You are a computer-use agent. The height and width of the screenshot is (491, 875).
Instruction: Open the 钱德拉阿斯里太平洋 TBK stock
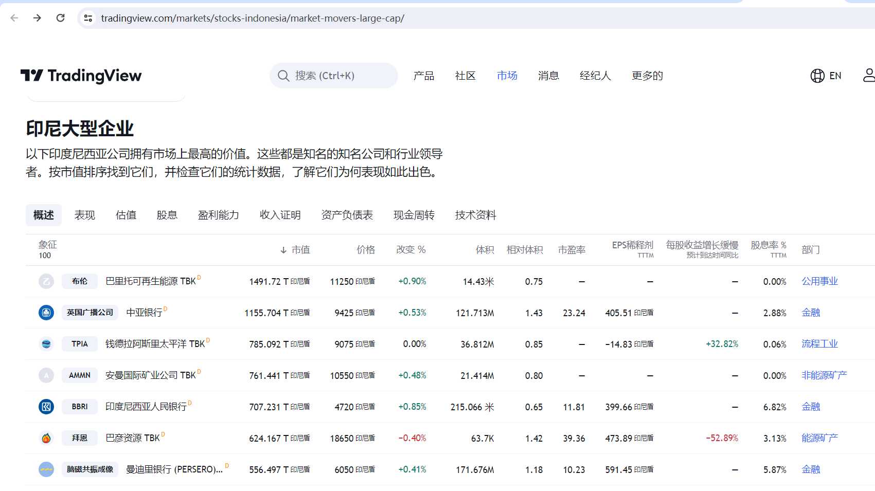[x=155, y=344]
